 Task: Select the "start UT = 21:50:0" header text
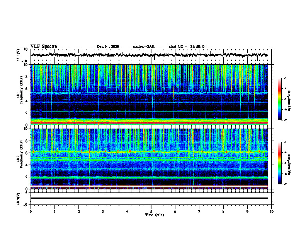pos(187,46)
